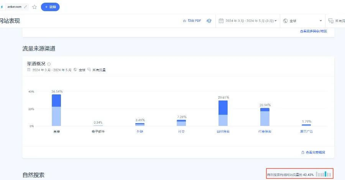Click the social bar 7.28%
The height and width of the screenshot is (180, 345).
182,123
